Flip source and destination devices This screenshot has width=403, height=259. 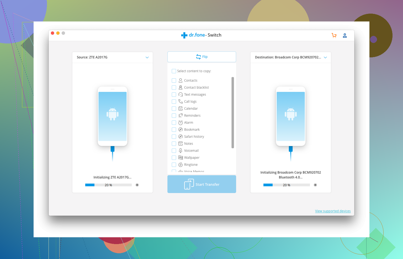pyautogui.click(x=202, y=57)
